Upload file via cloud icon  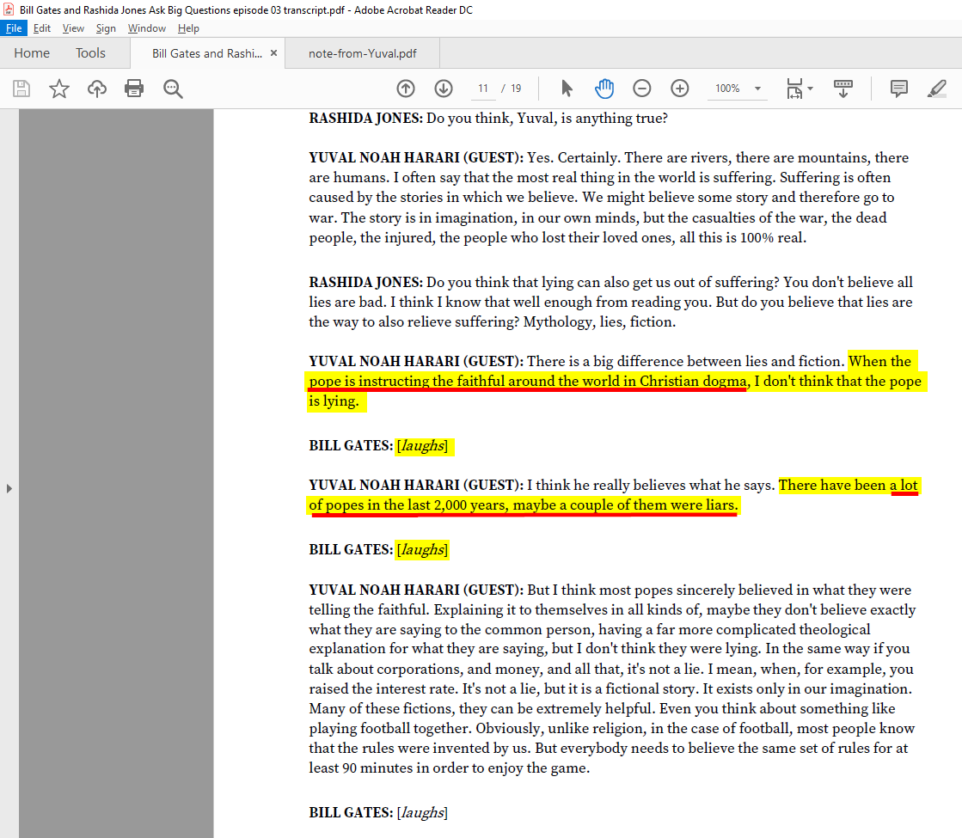[x=97, y=89]
